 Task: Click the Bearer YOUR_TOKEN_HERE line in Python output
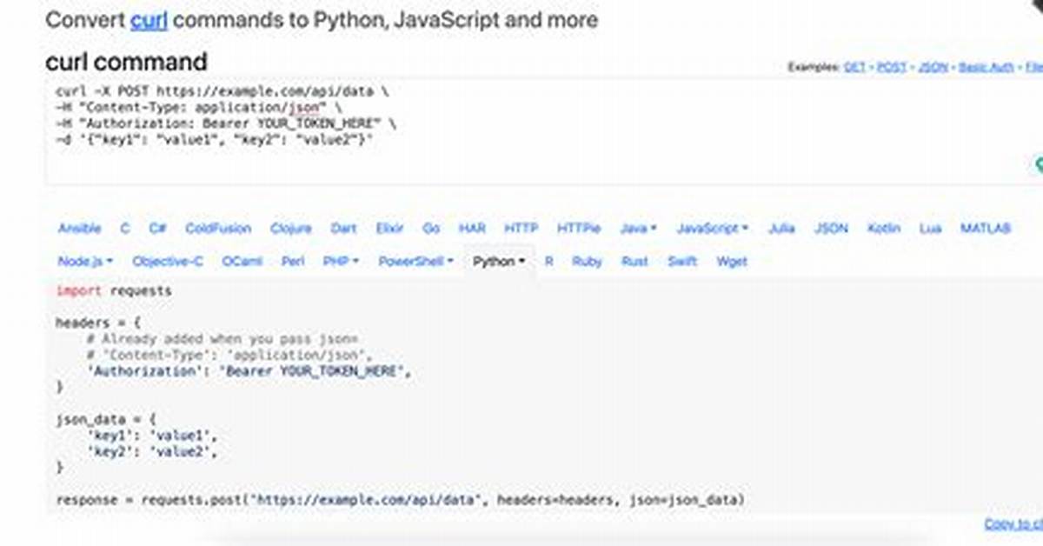tap(248, 371)
